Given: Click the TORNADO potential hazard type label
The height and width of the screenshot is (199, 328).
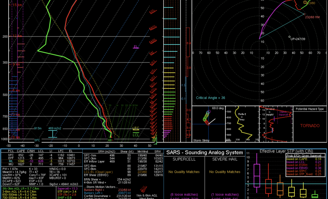Looking at the screenshot, I should tap(310, 126).
